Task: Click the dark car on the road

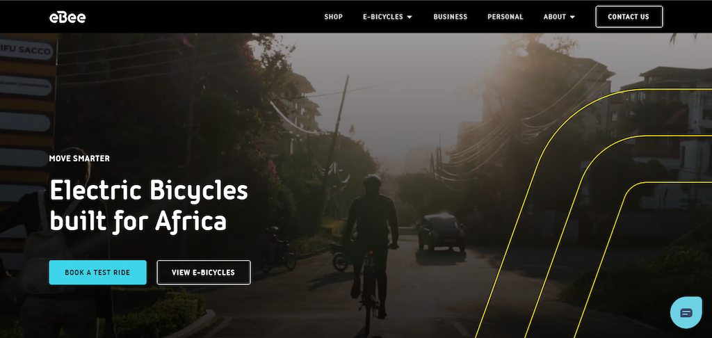Action: tap(442, 232)
